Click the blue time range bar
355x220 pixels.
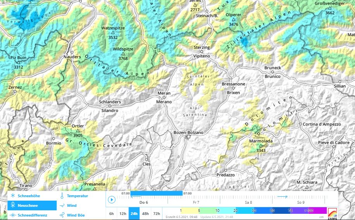coord(156,193)
